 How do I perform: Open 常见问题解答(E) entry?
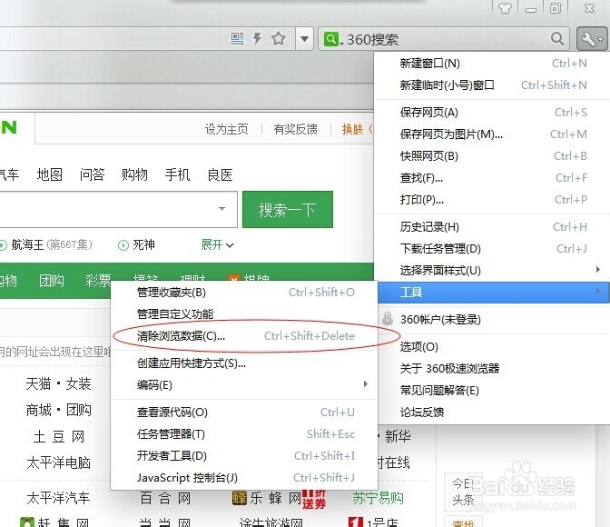pos(493,391)
